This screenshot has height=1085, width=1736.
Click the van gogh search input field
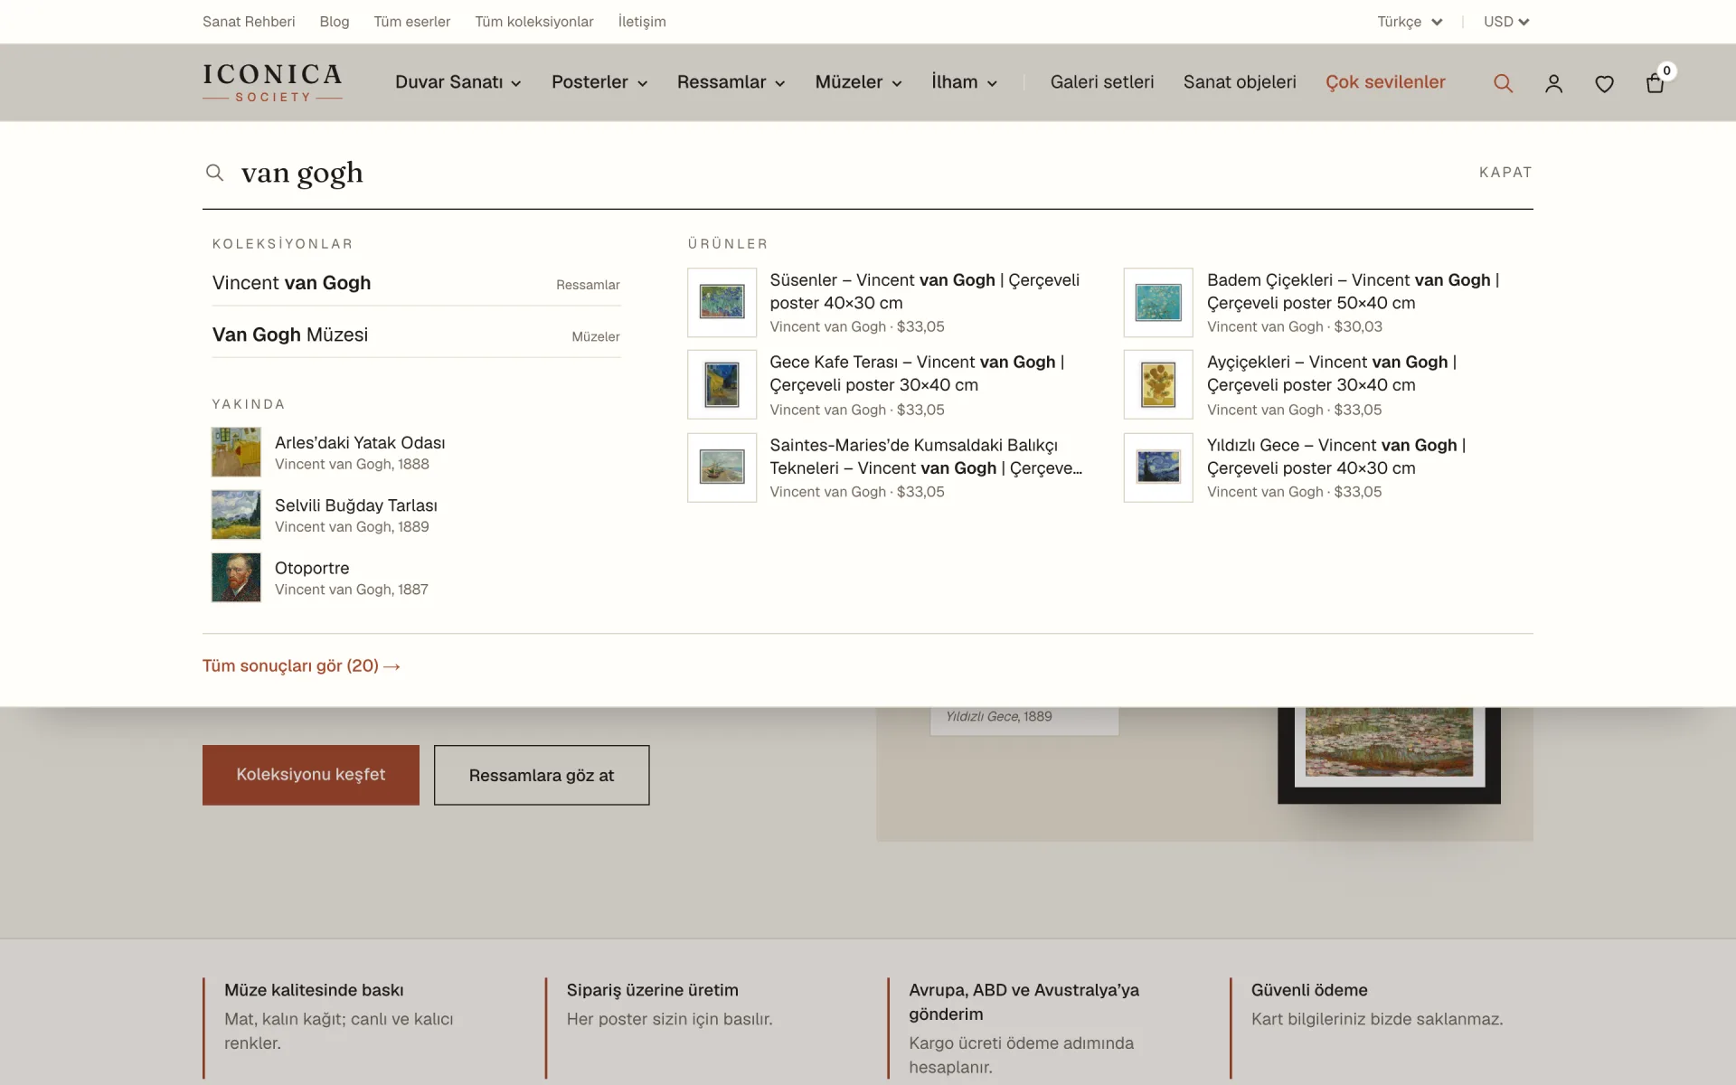point(850,172)
